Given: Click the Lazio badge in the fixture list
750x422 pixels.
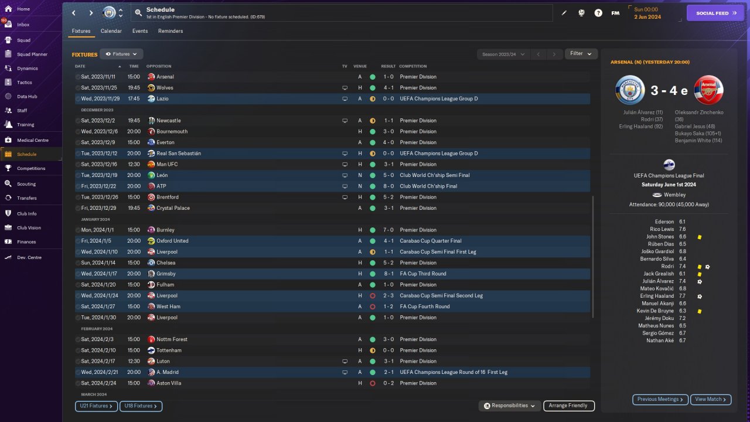Looking at the screenshot, I should pyautogui.click(x=151, y=99).
